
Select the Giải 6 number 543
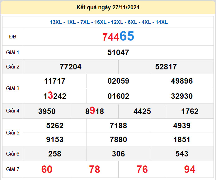click(182, 154)
